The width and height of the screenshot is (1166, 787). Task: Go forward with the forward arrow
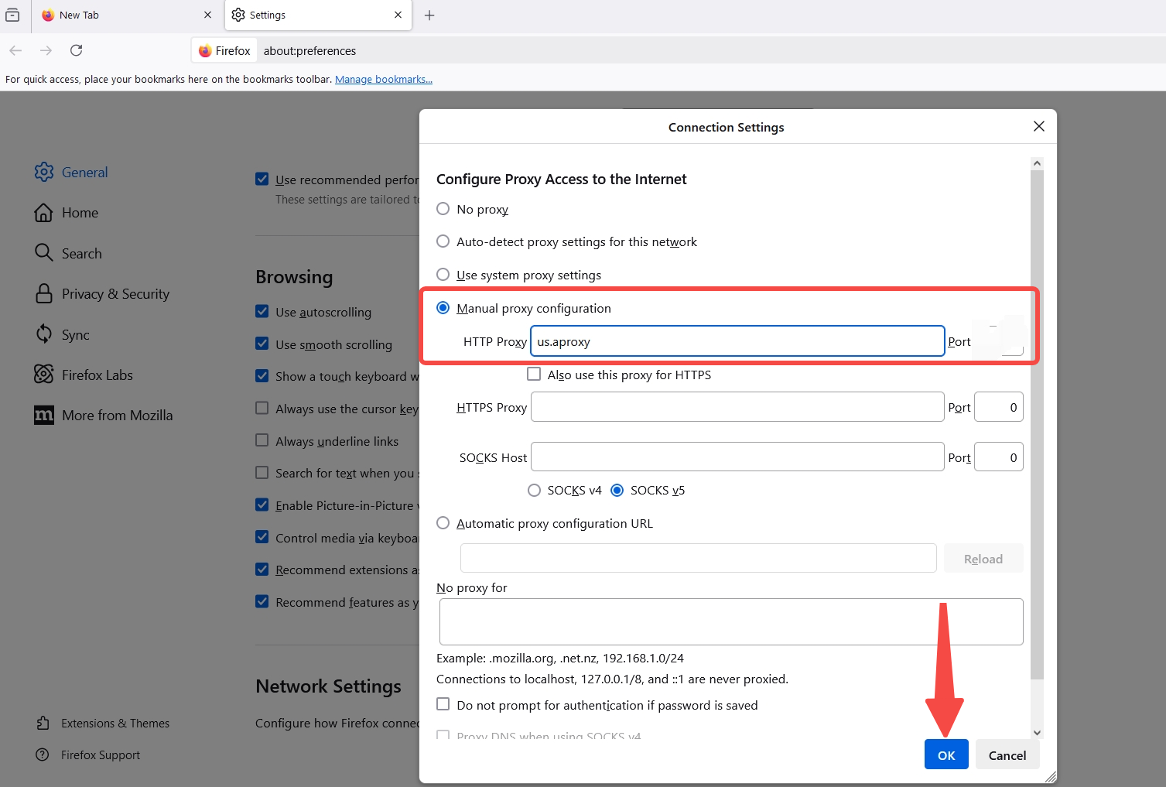46,50
